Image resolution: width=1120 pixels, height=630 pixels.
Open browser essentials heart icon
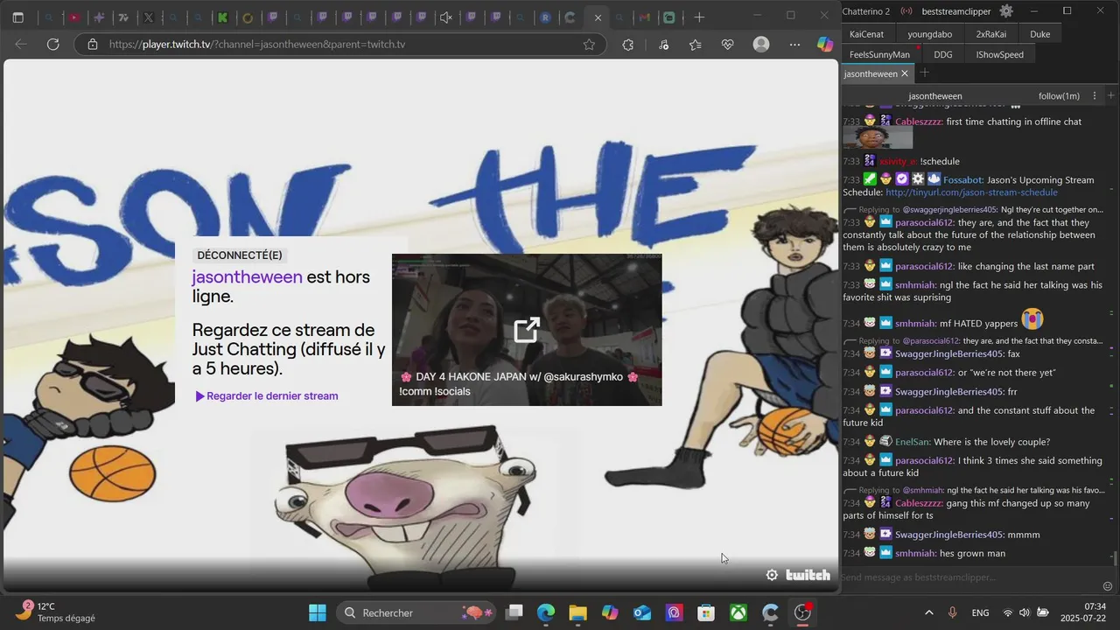point(727,44)
